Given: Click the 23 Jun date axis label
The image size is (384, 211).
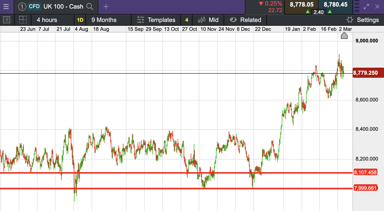Looking at the screenshot, I should click(x=28, y=29).
